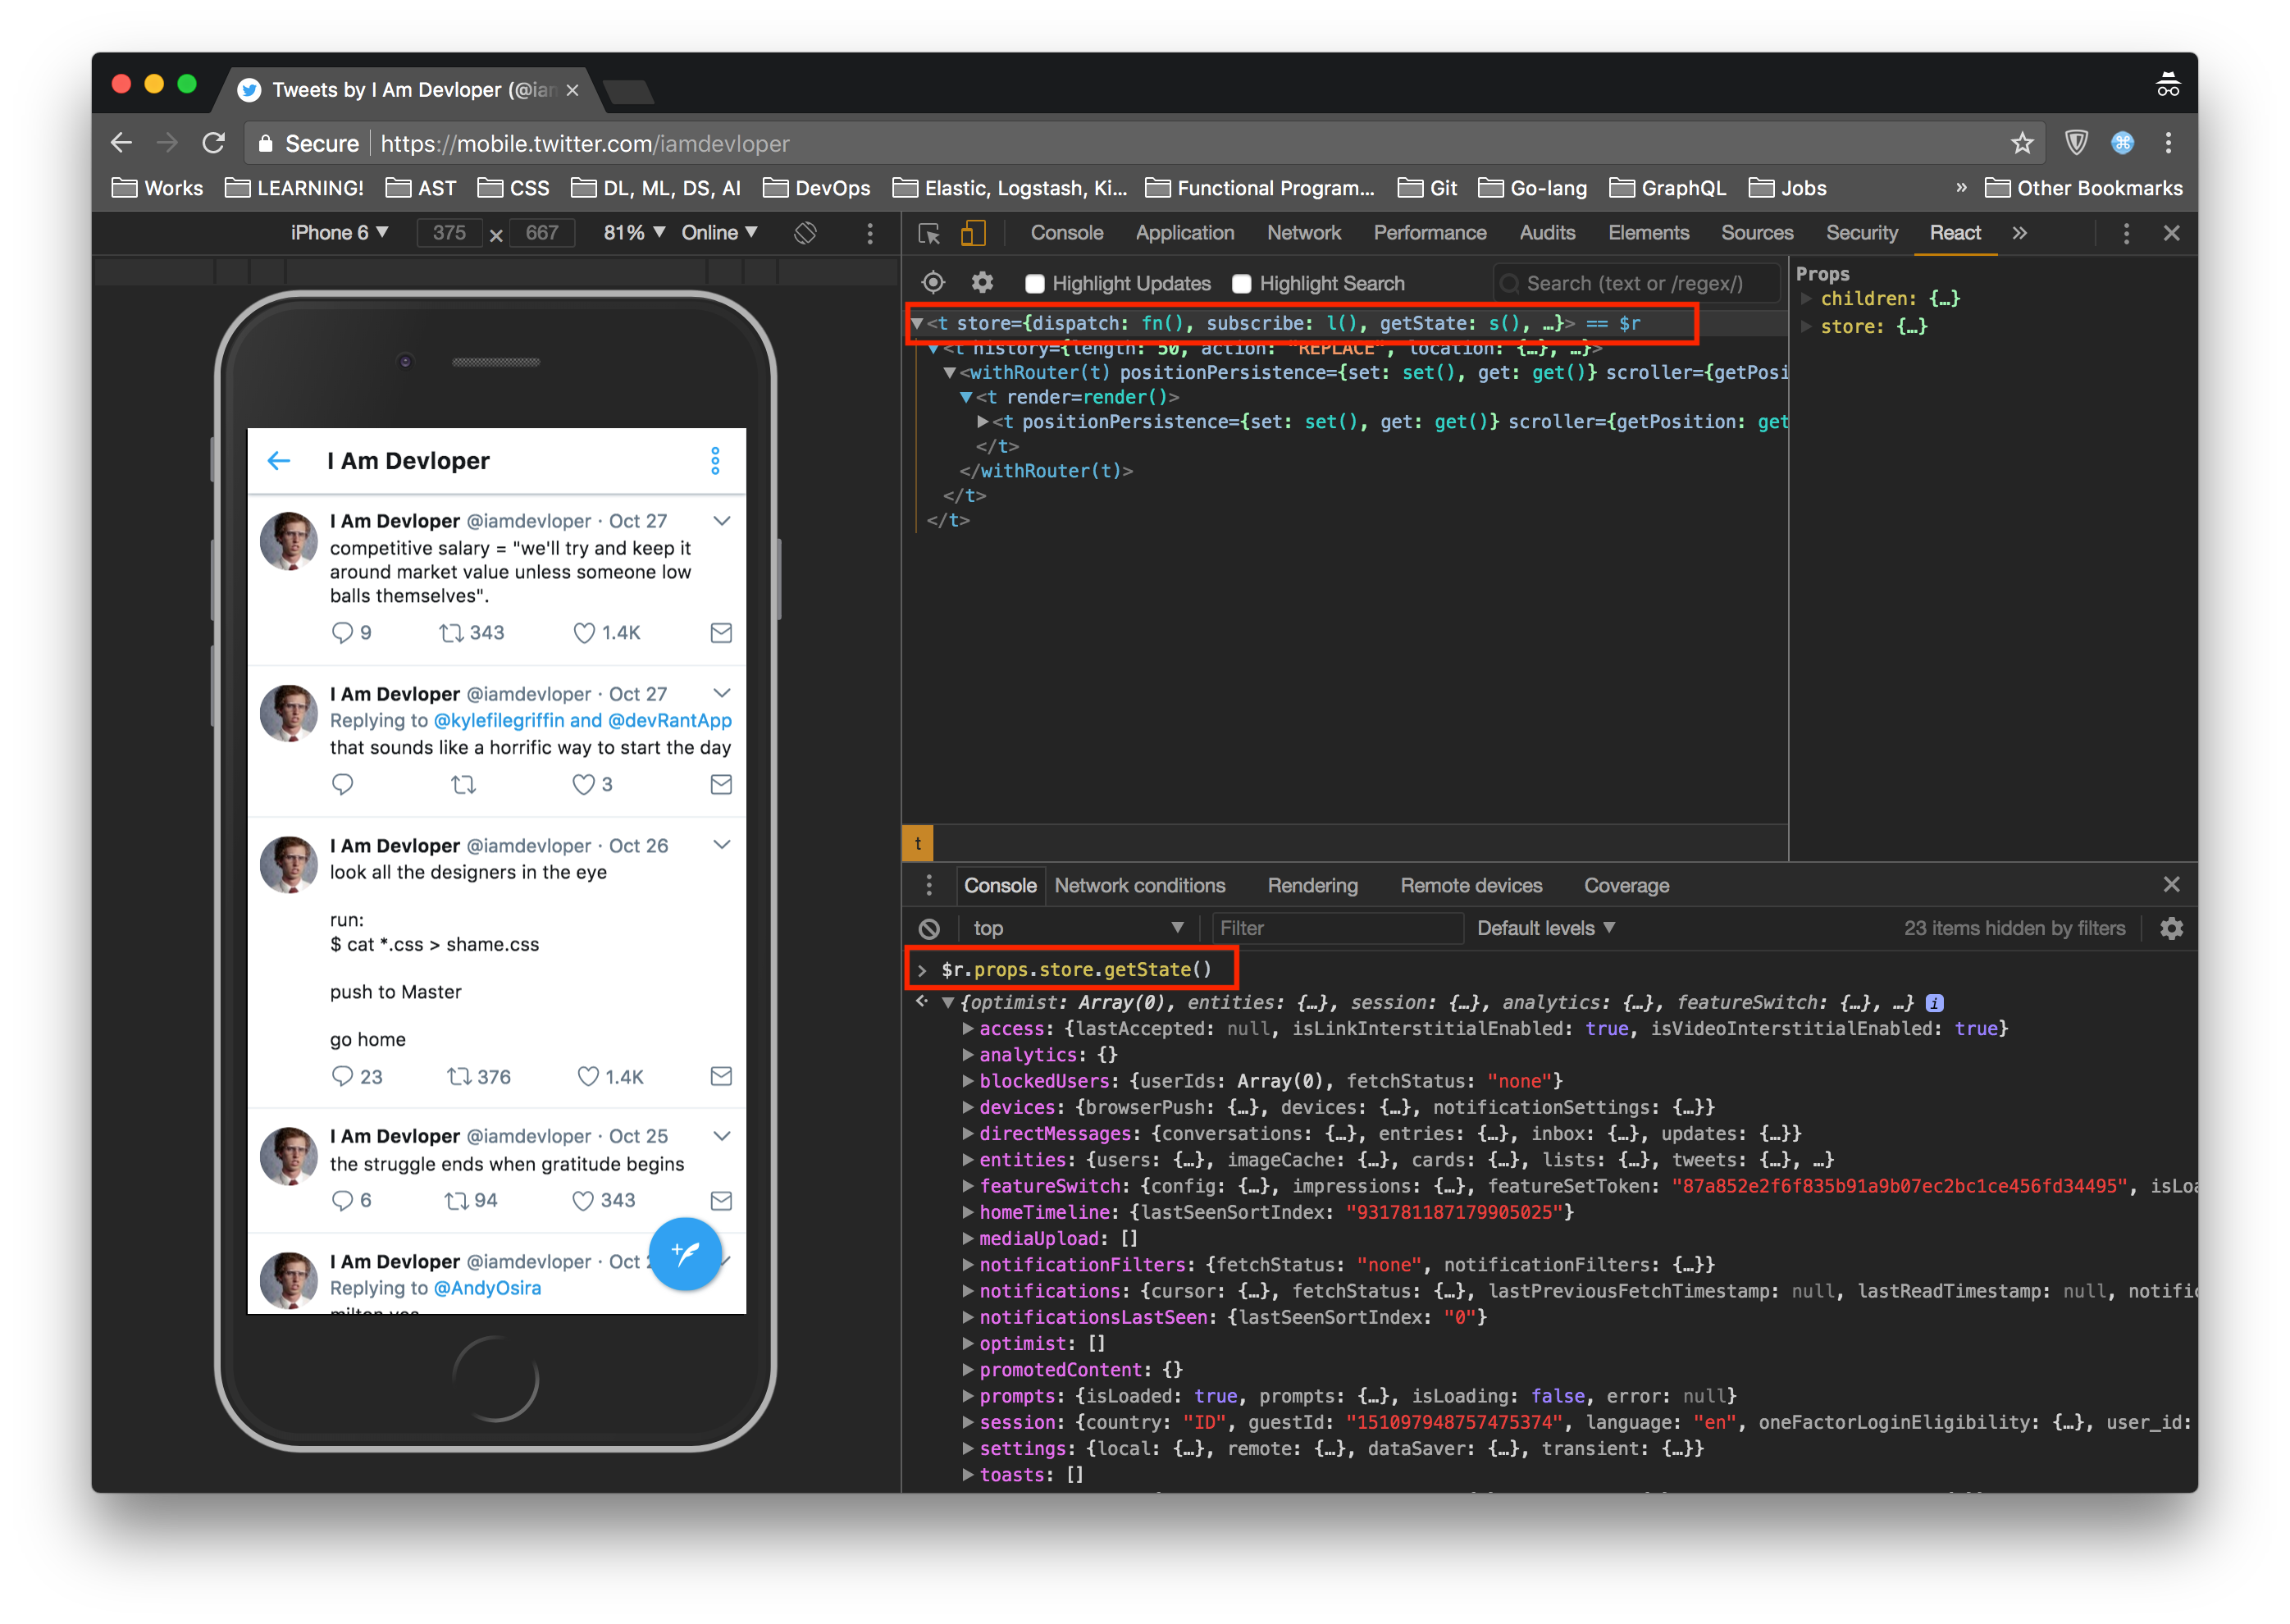2290x1624 pixels.
Task: Open the Online throttling dropdown
Action: [719, 233]
